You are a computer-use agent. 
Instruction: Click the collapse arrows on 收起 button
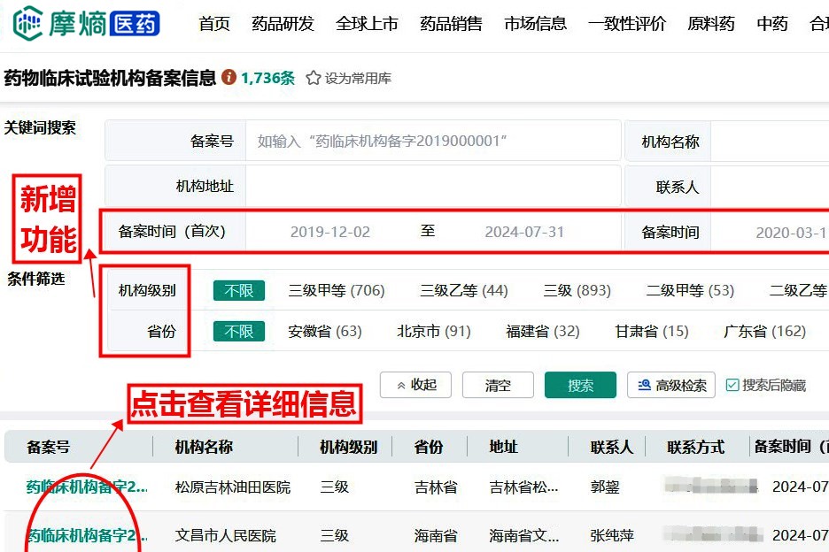click(x=399, y=385)
